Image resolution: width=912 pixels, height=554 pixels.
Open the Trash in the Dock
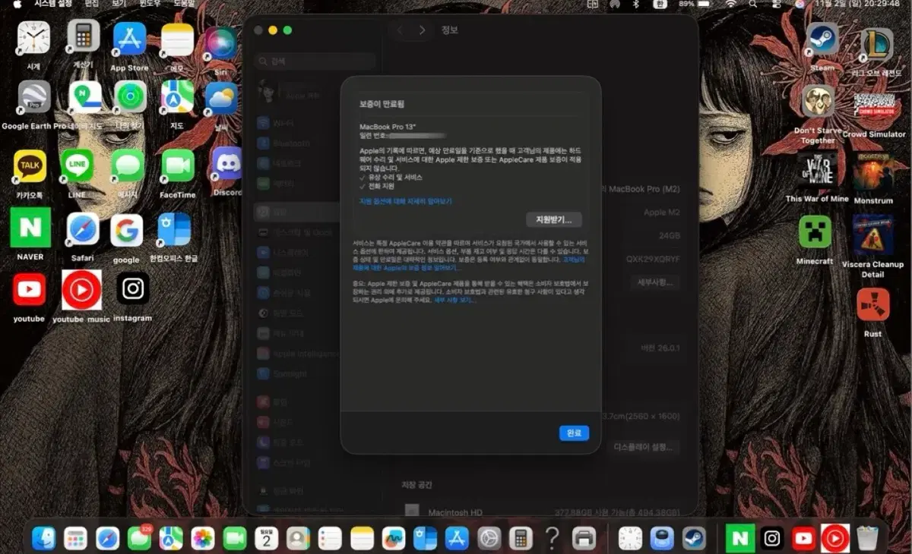coord(867,538)
